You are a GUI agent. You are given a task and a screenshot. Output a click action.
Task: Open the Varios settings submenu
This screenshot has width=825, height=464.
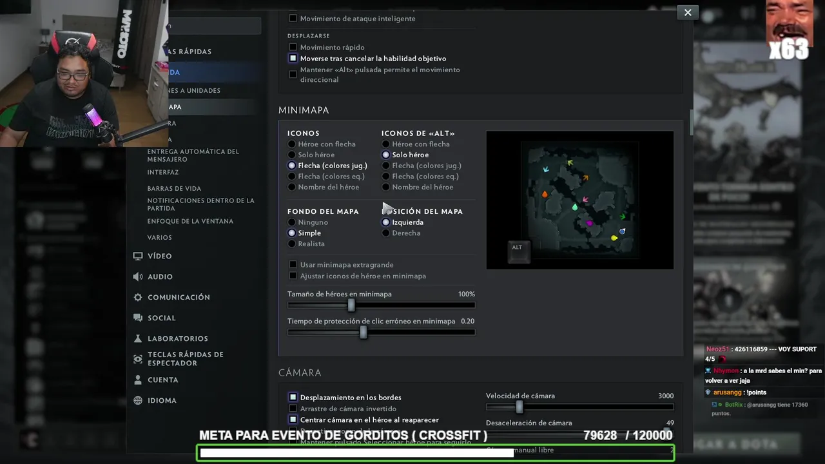[160, 237]
